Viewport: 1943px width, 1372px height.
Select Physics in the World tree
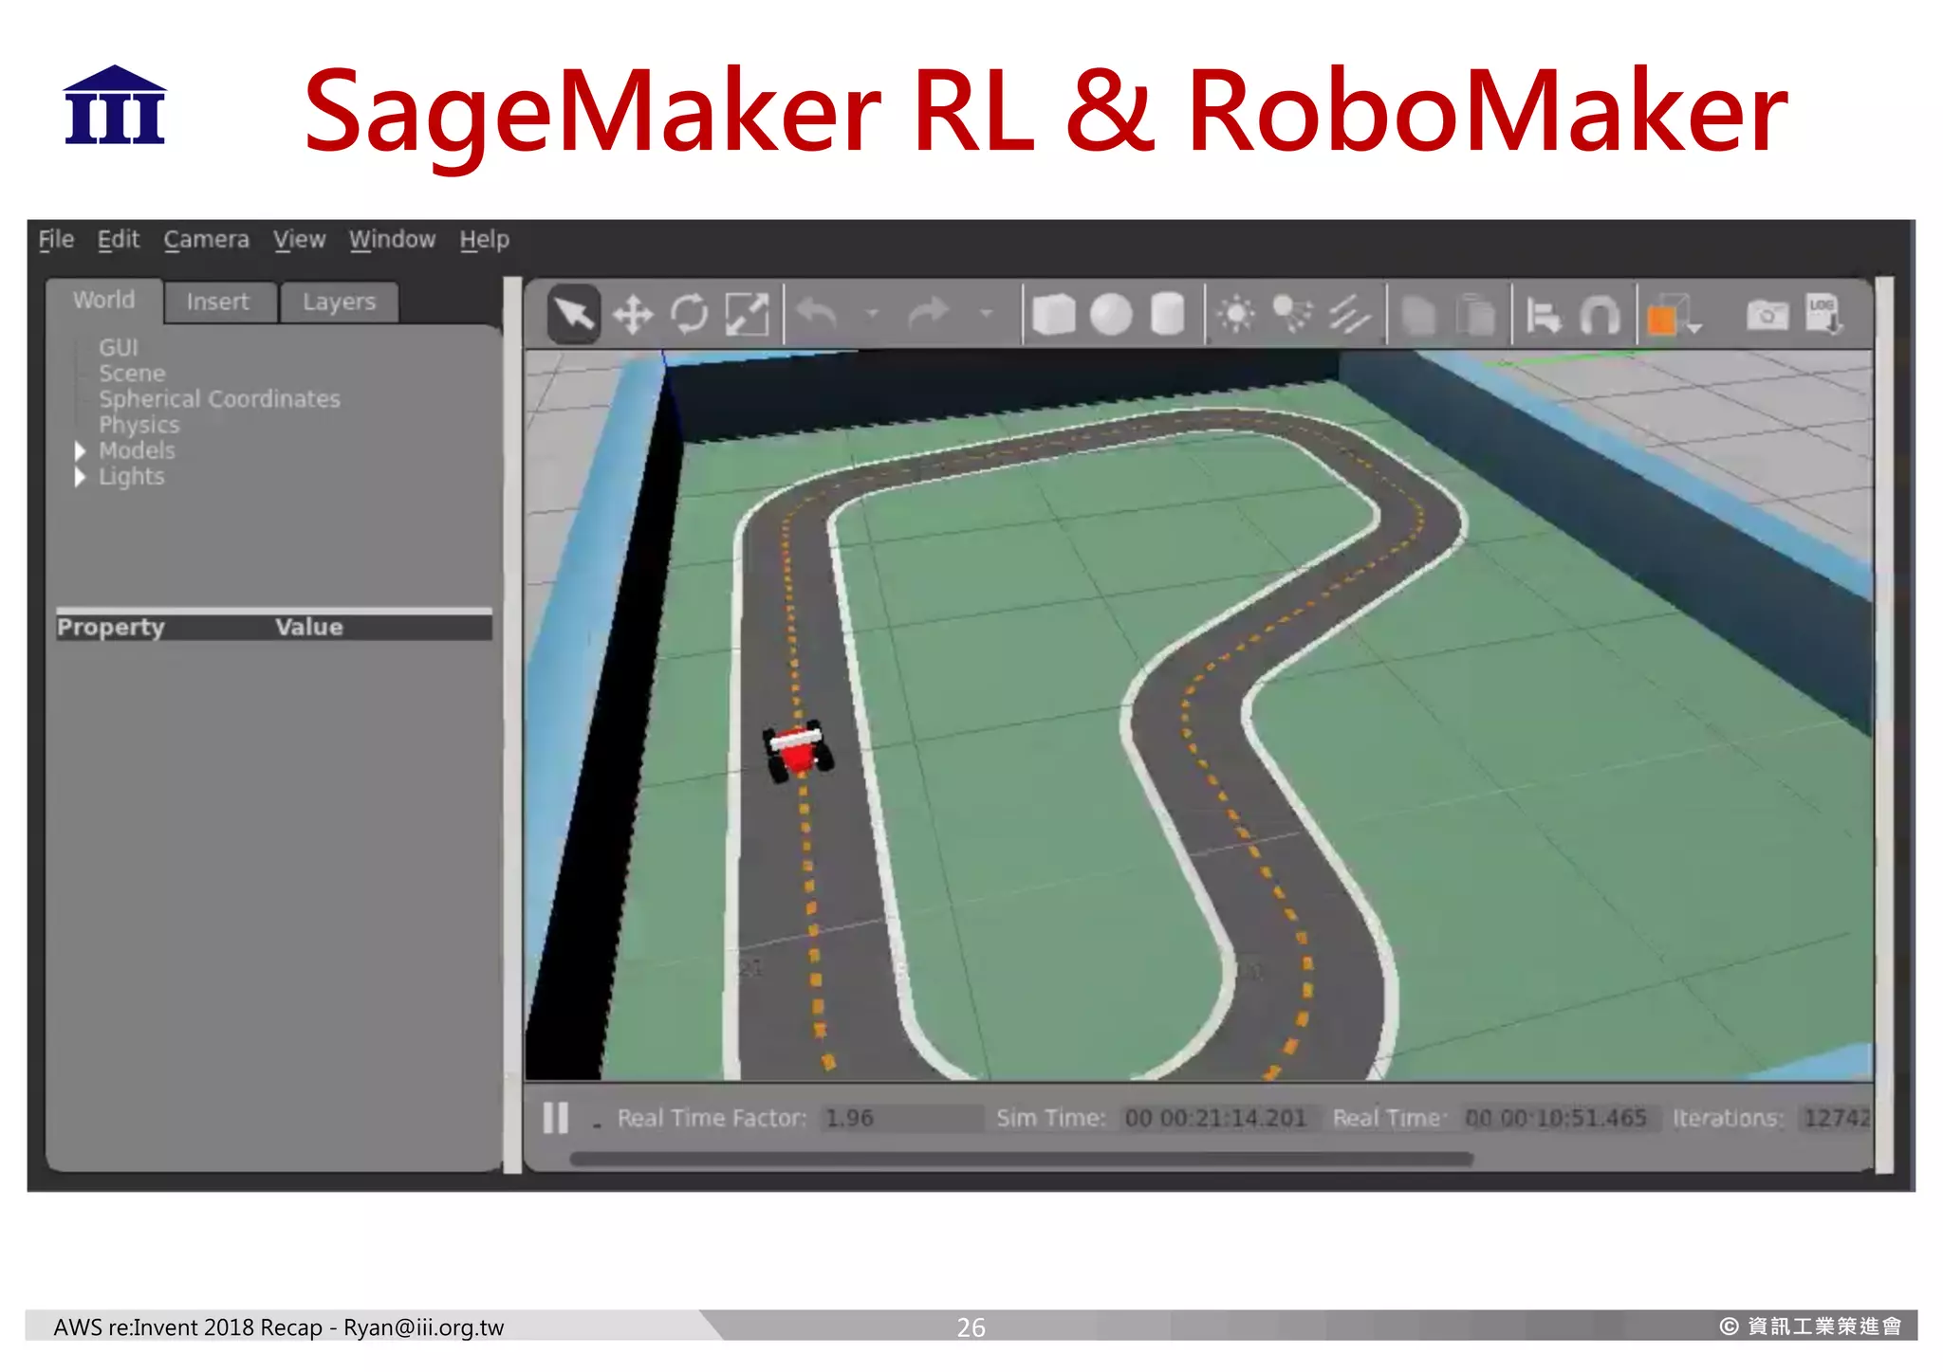tap(139, 425)
